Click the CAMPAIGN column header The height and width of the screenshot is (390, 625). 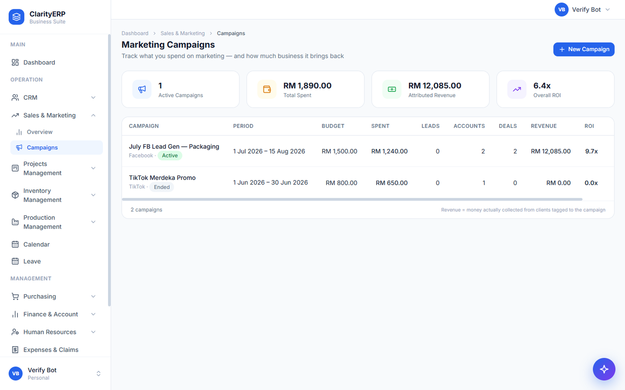[x=144, y=126]
